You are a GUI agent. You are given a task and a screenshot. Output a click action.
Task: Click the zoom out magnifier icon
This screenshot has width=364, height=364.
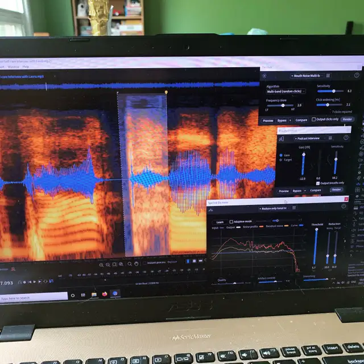point(108,264)
